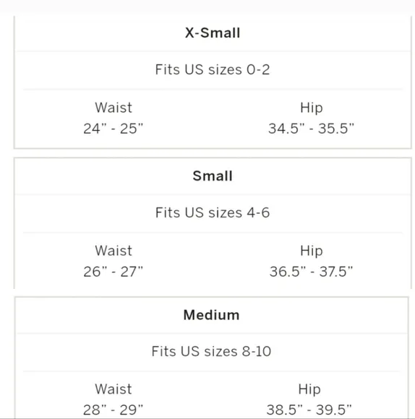
Task: Select the X-Small size heading
Action: click(213, 33)
